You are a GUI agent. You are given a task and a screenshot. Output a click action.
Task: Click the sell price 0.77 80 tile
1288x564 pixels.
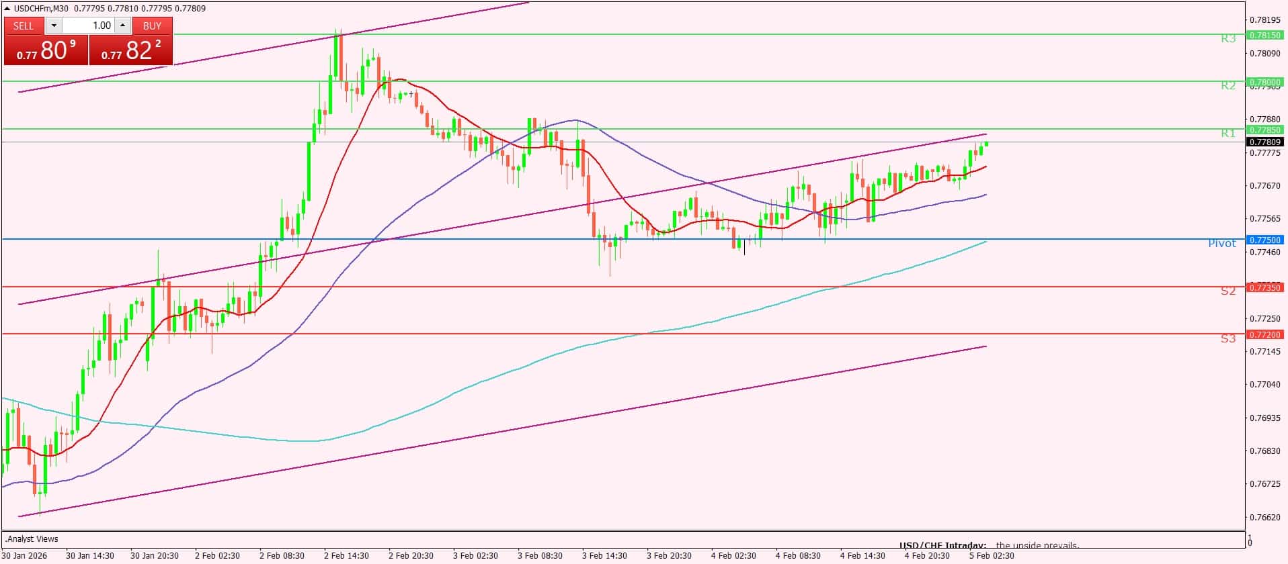pyautogui.click(x=46, y=50)
